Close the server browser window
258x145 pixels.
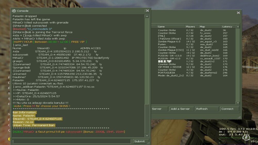pos(238,13)
